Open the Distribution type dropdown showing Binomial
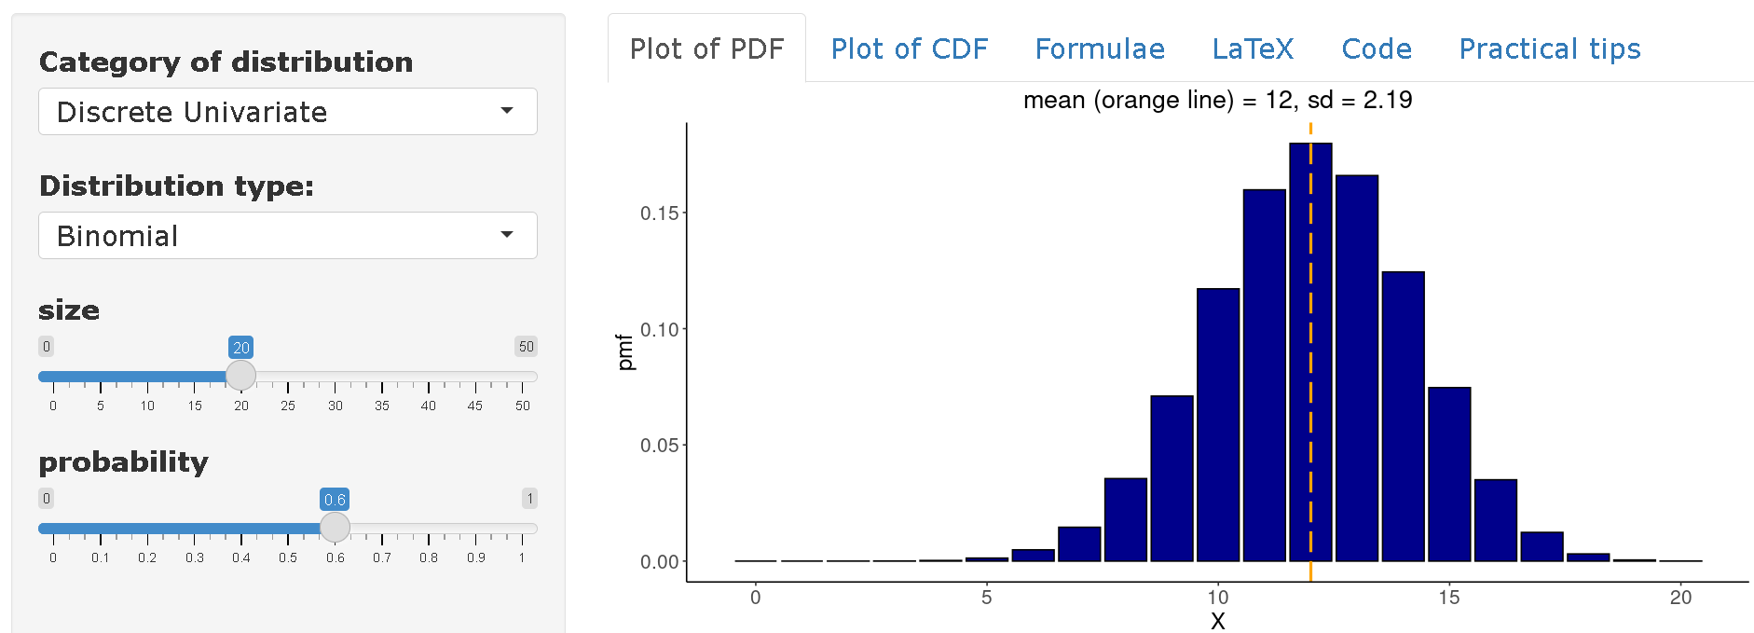Viewport: 1754px width, 633px height. pyautogui.click(x=288, y=235)
